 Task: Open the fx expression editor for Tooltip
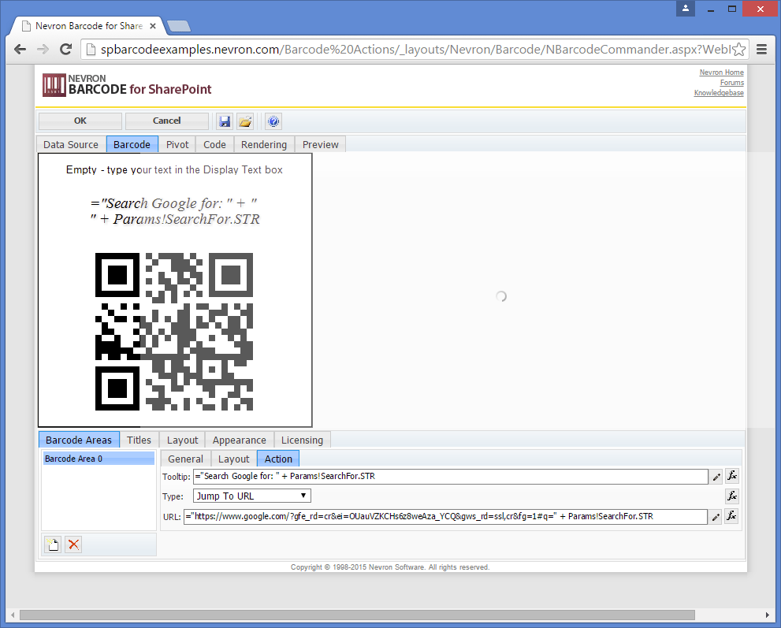point(731,476)
